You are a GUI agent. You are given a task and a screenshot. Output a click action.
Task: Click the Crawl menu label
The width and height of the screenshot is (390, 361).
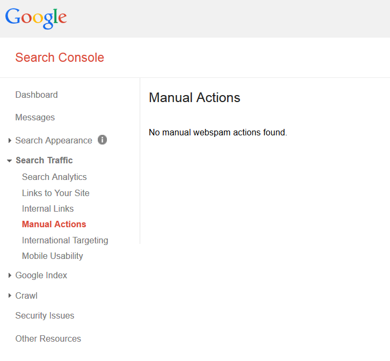(26, 296)
